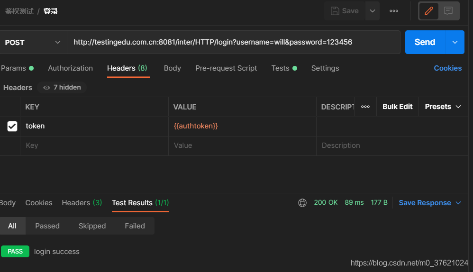This screenshot has height=272, width=473.
Task: Click the Headers section label beside 7 hidden
Action: point(18,88)
